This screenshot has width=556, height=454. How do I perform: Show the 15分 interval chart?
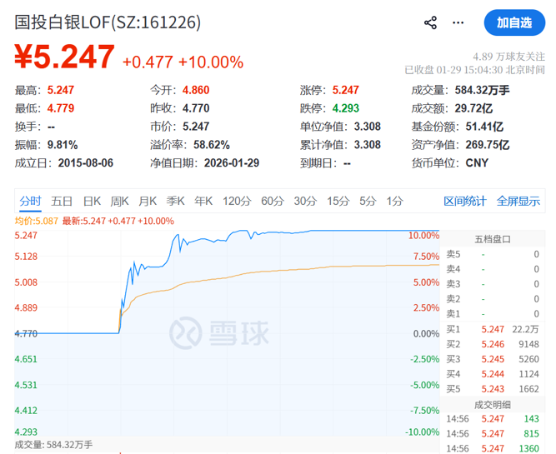tap(338, 201)
